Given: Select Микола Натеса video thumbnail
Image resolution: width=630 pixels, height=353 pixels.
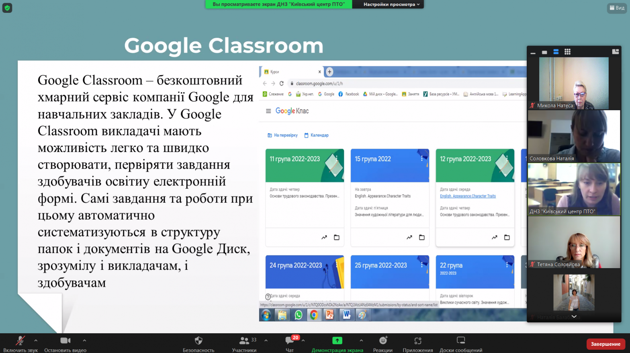Looking at the screenshot, I should pyautogui.click(x=574, y=83).
